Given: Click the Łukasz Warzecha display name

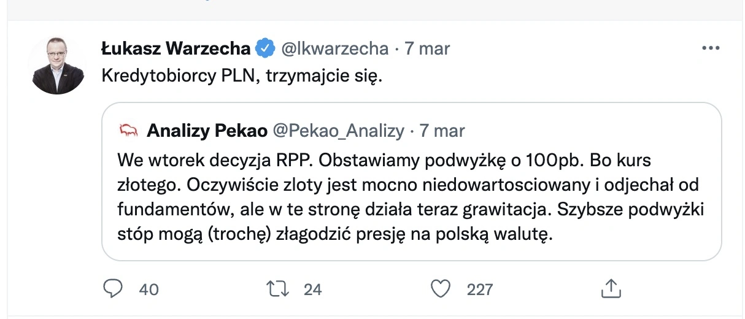Looking at the screenshot, I should pyautogui.click(x=175, y=48).
